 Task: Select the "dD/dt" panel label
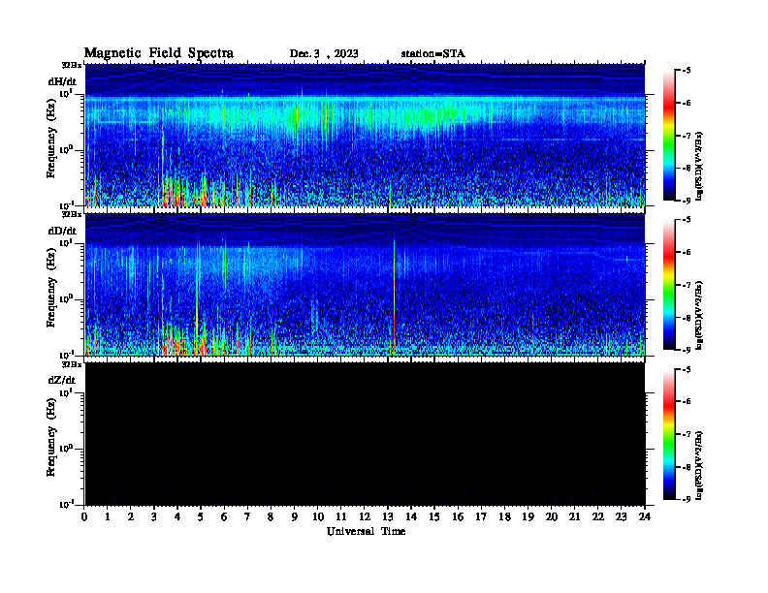coord(62,231)
